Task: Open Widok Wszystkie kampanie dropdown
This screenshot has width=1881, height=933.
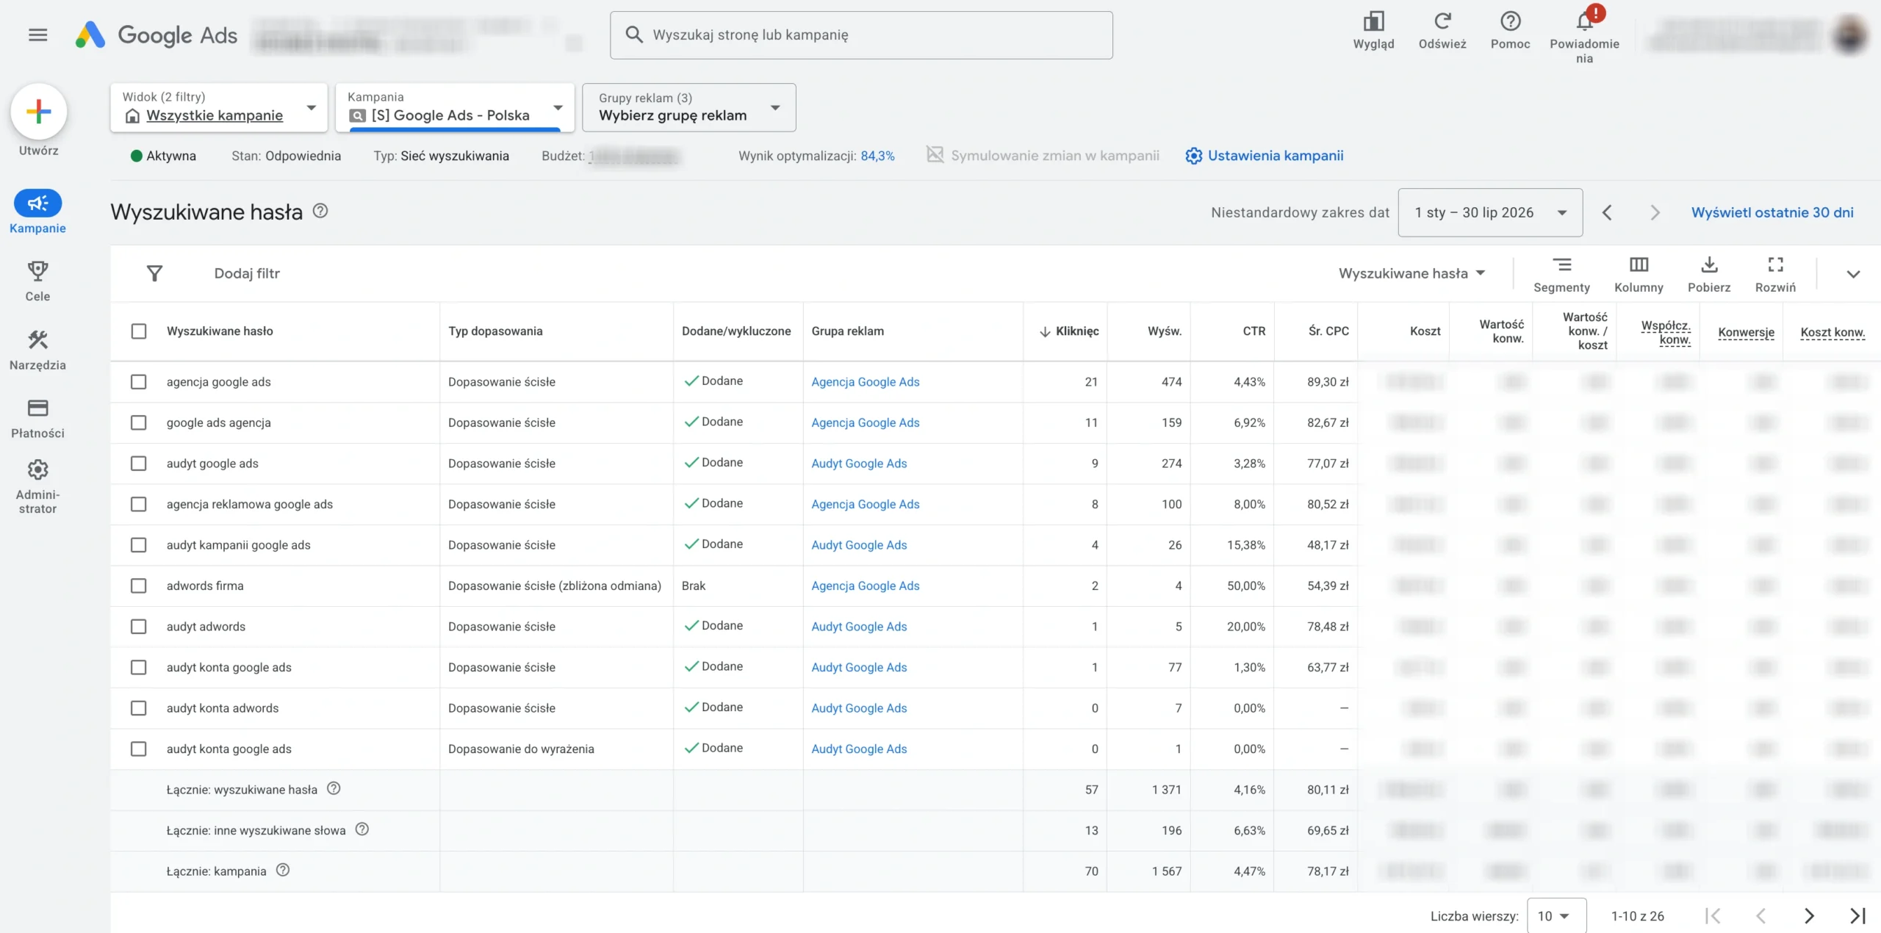Action: coord(219,107)
